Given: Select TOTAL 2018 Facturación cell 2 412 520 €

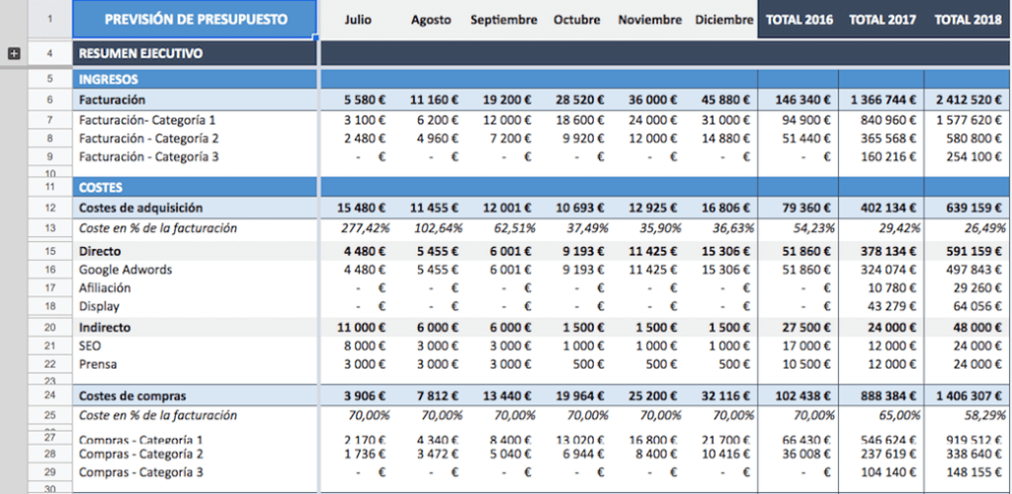Looking at the screenshot, I should point(970,100).
